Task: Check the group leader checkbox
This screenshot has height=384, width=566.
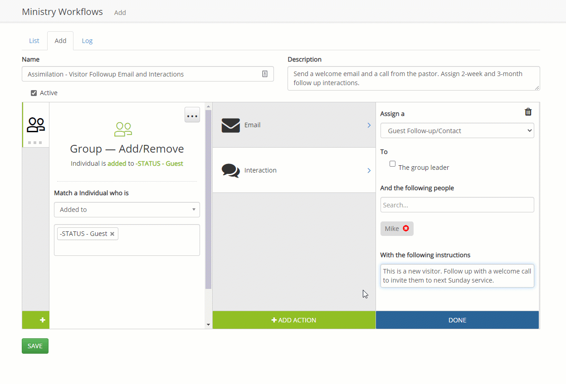Action: [392, 164]
